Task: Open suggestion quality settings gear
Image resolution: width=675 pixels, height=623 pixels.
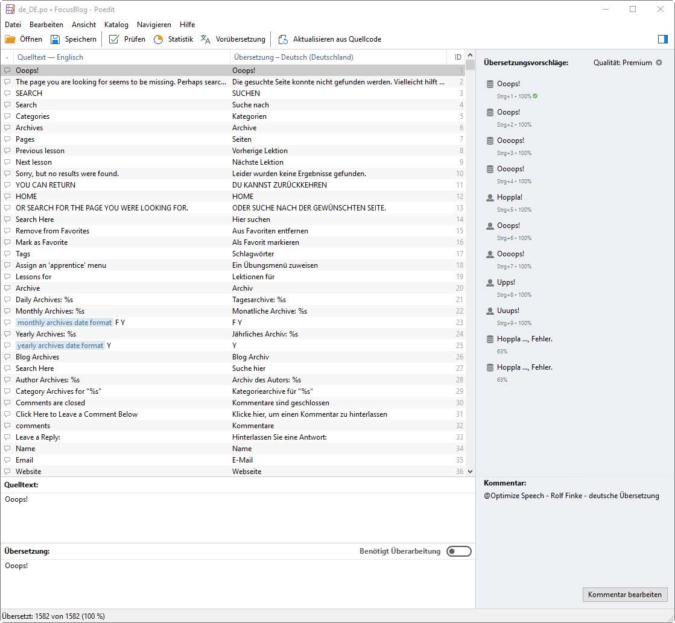Action: click(659, 63)
